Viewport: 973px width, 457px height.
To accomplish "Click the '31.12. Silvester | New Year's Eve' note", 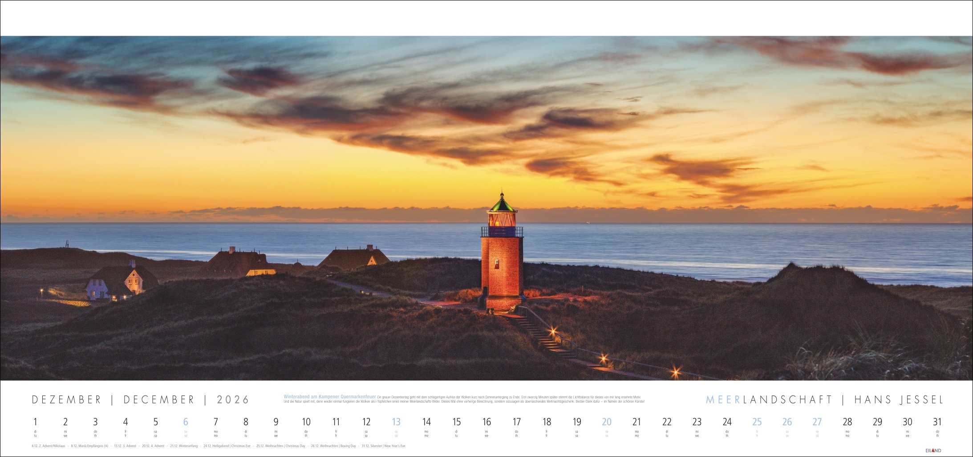I will pos(383,446).
